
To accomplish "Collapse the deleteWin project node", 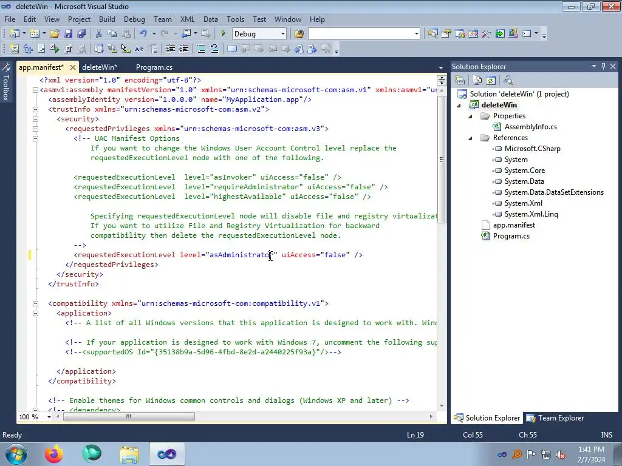I will click(x=459, y=106).
